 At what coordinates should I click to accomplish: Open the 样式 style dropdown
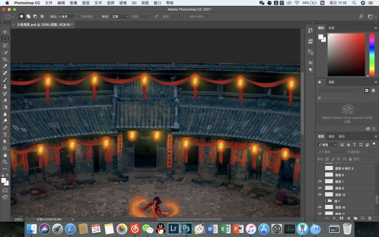[119, 16]
